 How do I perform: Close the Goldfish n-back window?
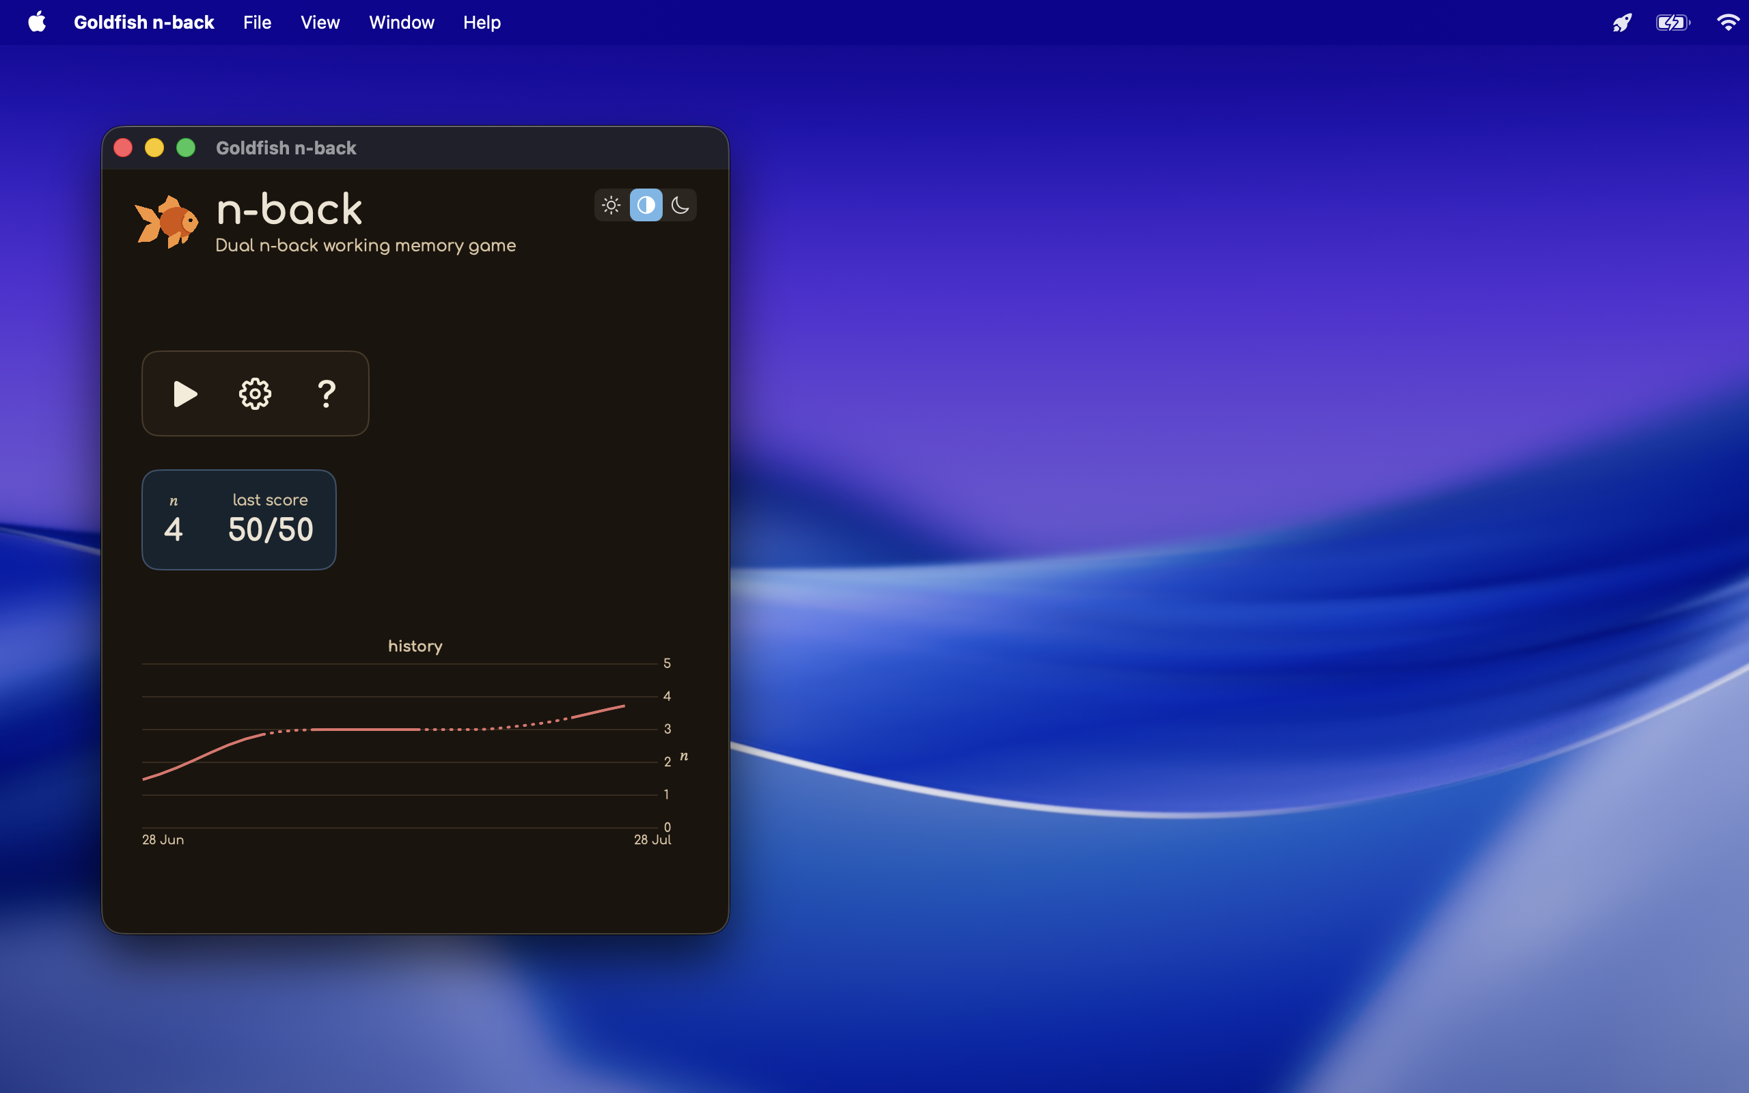coord(124,148)
